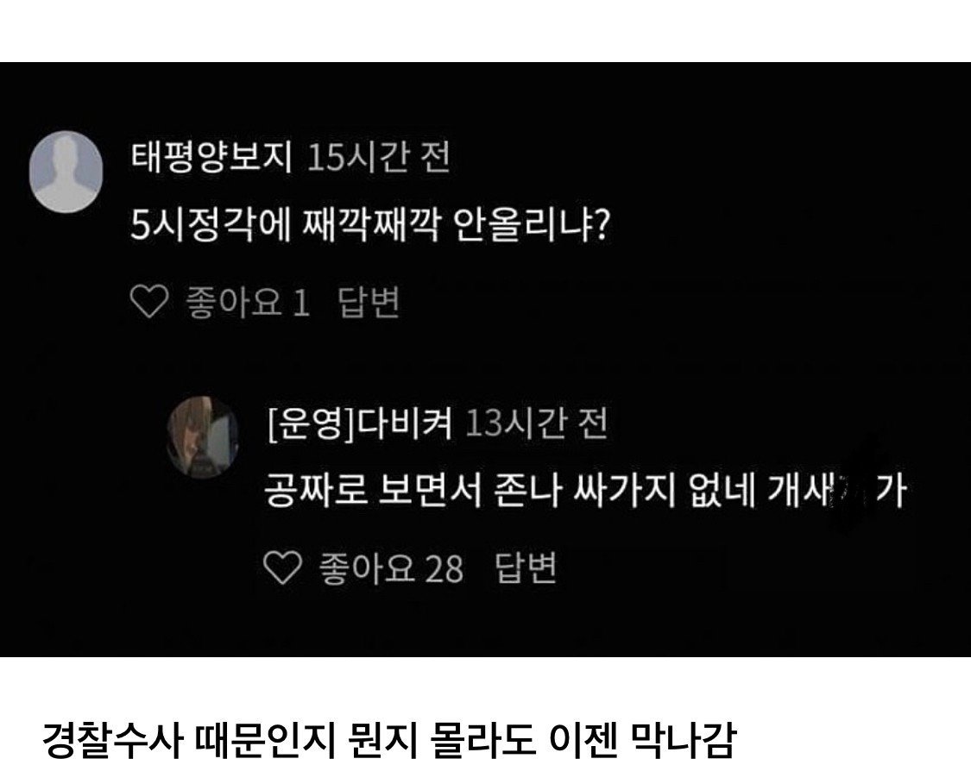The image size is (971, 765).
Task: Click the 좋아요 1 label
Action: 248,302
